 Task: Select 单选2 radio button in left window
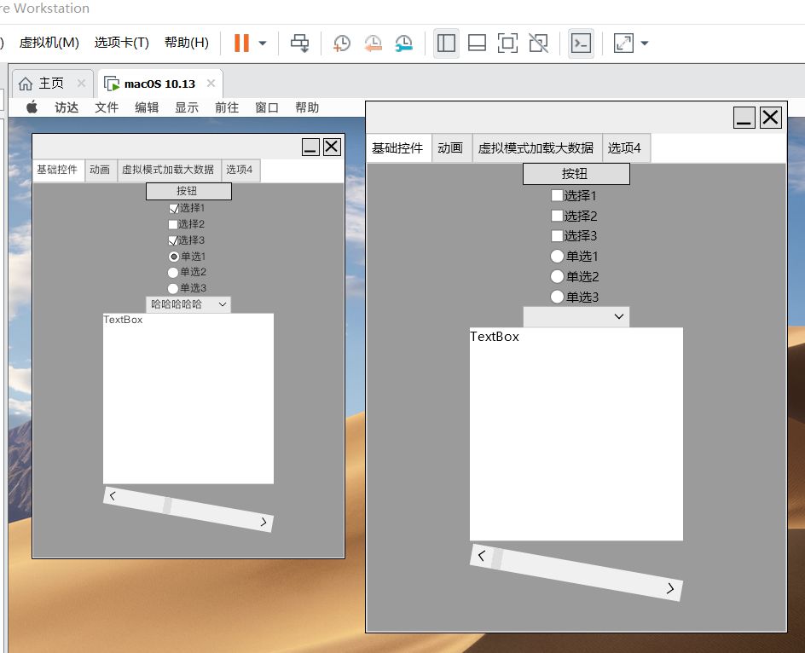[x=174, y=272]
